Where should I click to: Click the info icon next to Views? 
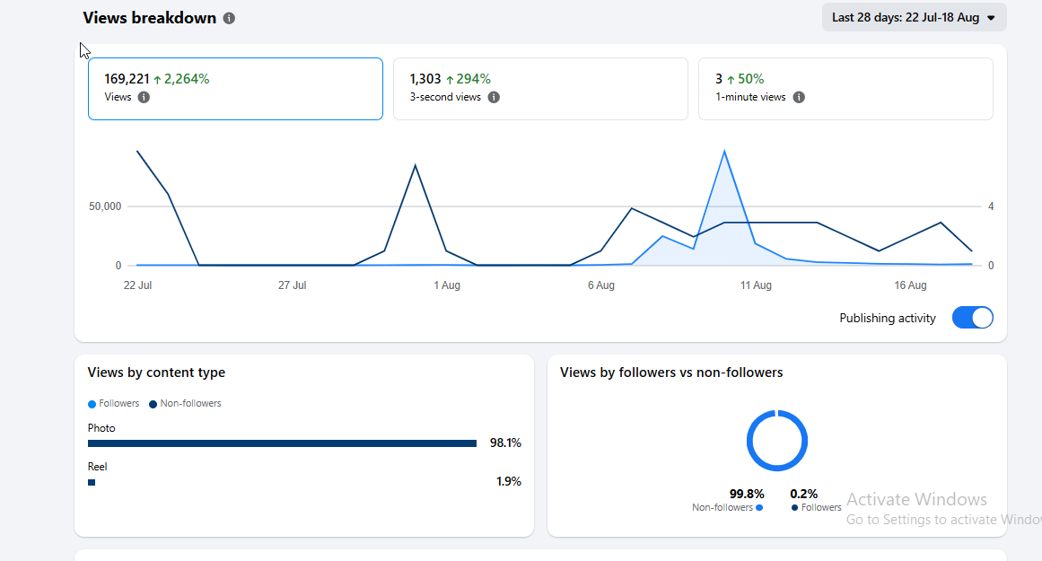[144, 97]
